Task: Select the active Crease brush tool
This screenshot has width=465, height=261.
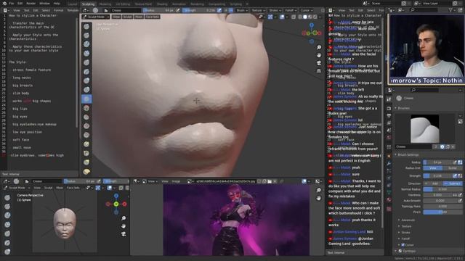Action: pyautogui.click(x=86, y=99)
